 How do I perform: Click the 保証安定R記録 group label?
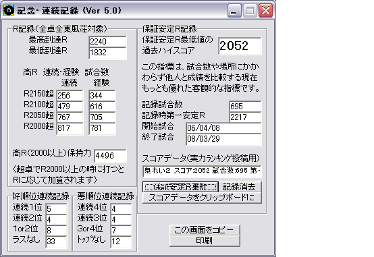(169, 29)
